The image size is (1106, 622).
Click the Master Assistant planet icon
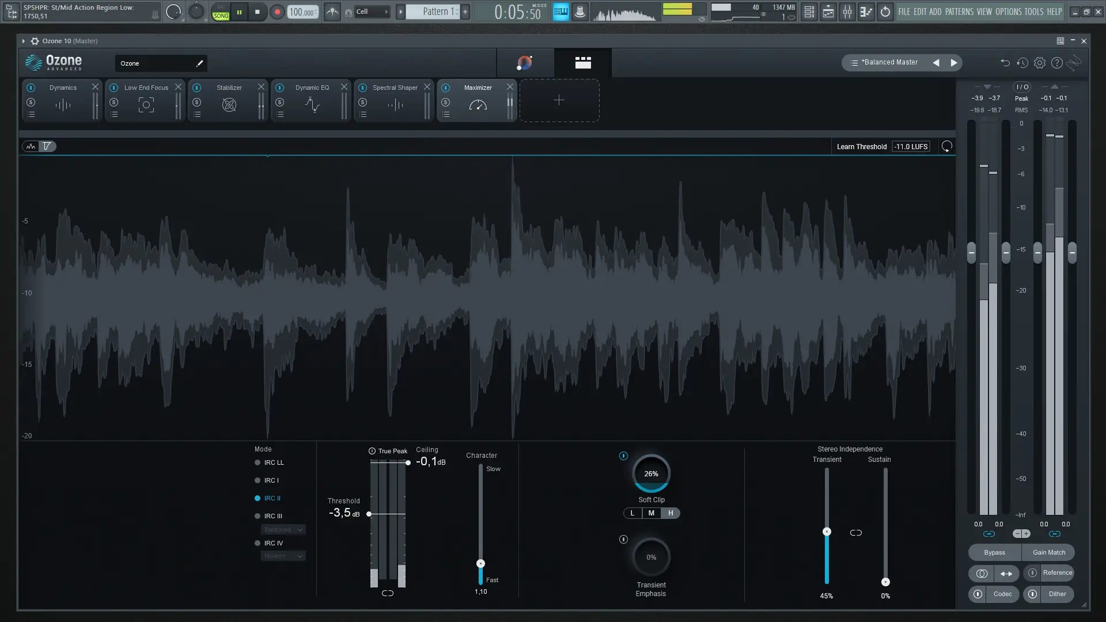525,63
